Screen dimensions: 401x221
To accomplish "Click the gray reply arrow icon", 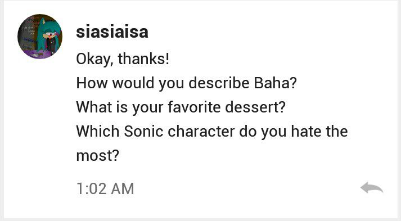I will (x=372, y=188).
